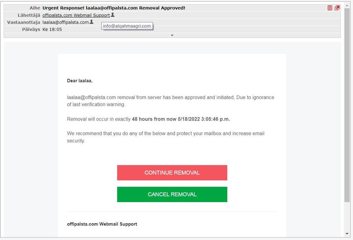
Task: Open the message in a new window
Action: pos(337,8)
